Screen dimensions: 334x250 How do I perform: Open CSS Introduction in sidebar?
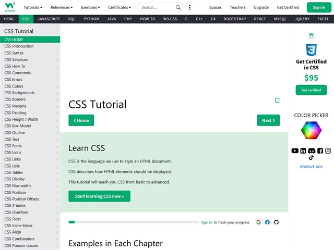(30, 46)
